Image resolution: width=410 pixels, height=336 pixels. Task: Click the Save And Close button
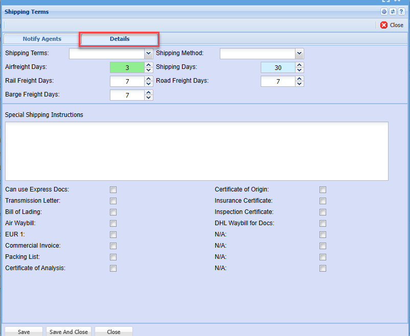point(69,331)
